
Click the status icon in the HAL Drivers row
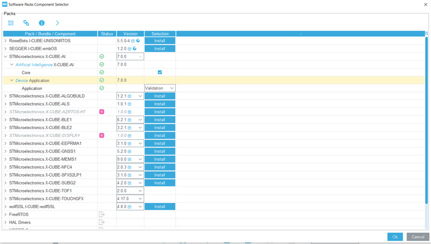(x=102, y=222)
